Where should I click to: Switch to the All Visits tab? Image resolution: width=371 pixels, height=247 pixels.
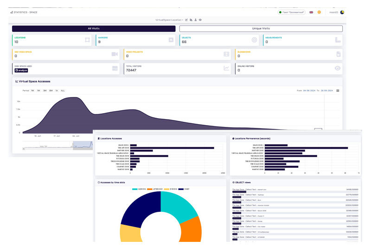(94, 29)
